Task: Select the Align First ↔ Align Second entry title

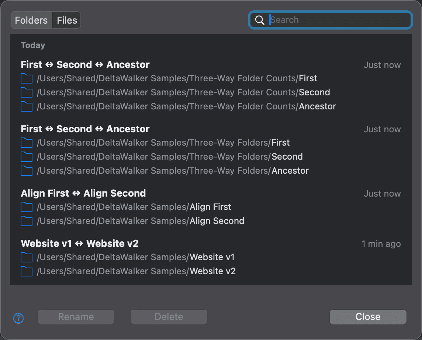Action: (x=83, y=193)
